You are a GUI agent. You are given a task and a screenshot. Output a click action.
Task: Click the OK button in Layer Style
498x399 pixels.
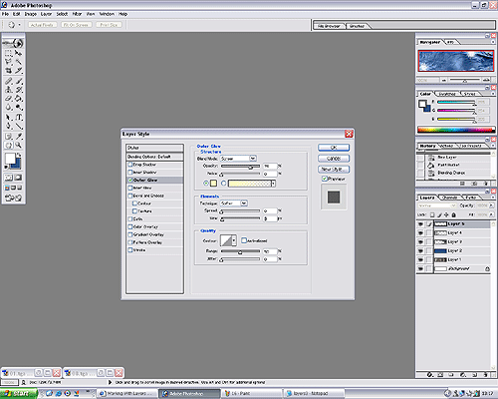(x=334, y=148)
